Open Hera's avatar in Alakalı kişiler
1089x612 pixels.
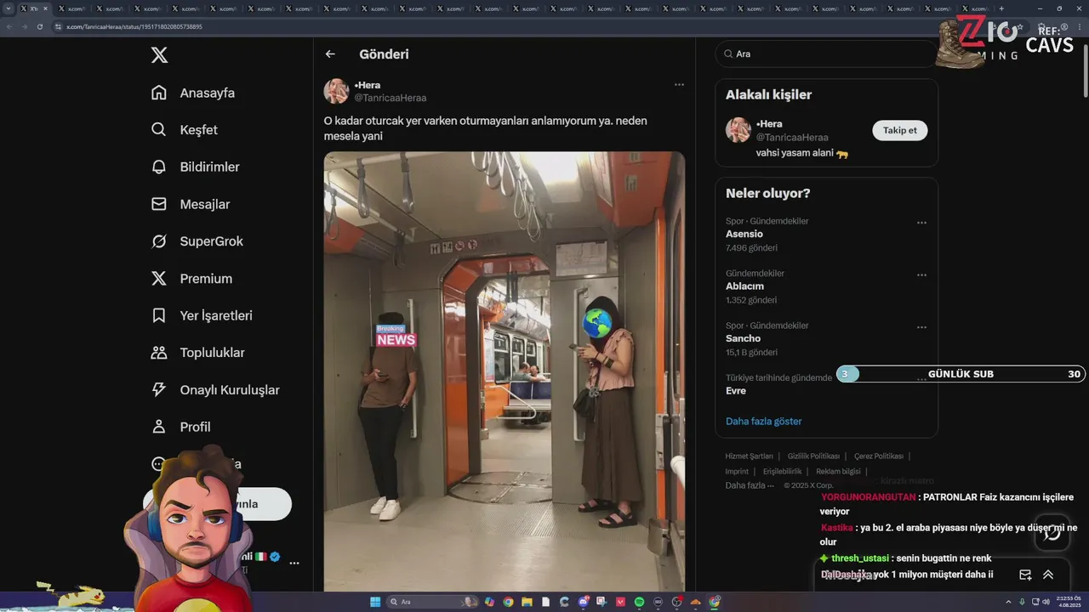[x=738, y=130]
